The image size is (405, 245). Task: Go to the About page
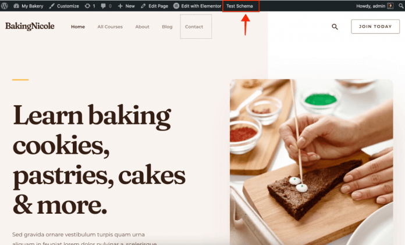pyautogui.click(x=143, y=27)
